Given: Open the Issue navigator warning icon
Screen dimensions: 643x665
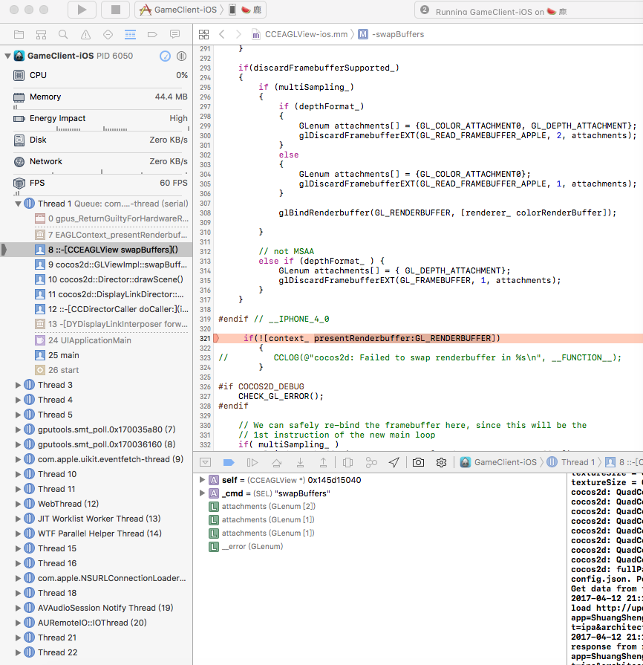Looking at the screenshot, I should [x=85, y=35].
